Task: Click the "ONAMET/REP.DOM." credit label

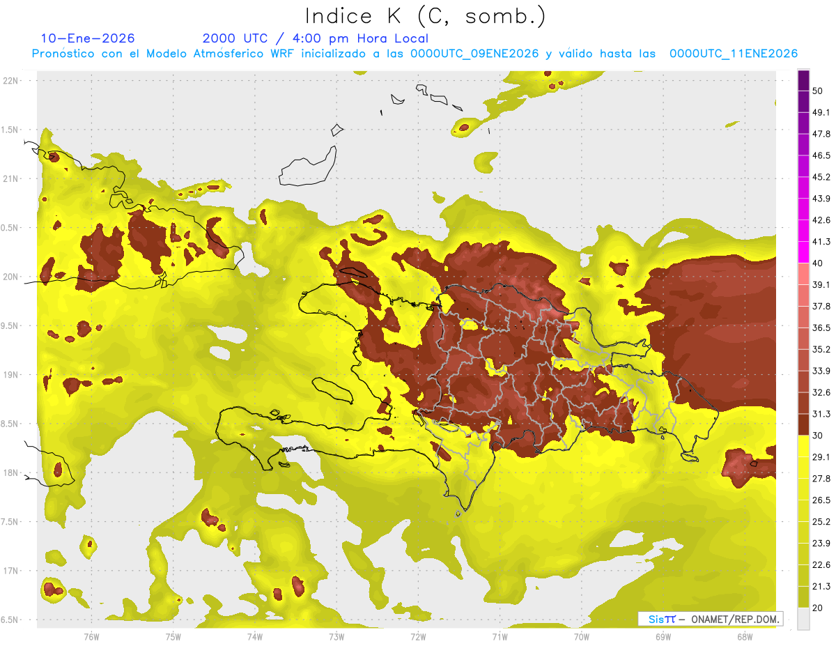Action: tap(735, 619)
